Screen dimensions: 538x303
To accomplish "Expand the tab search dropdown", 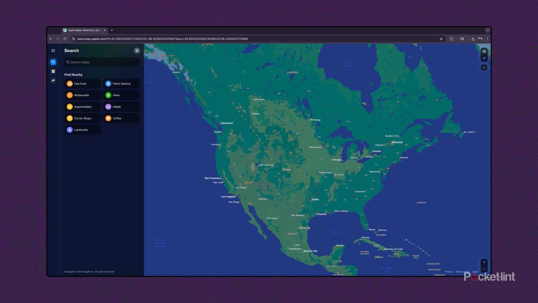I will (487, 30).
